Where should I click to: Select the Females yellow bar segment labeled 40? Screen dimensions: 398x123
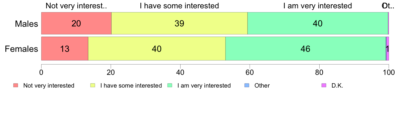(157, 48)
